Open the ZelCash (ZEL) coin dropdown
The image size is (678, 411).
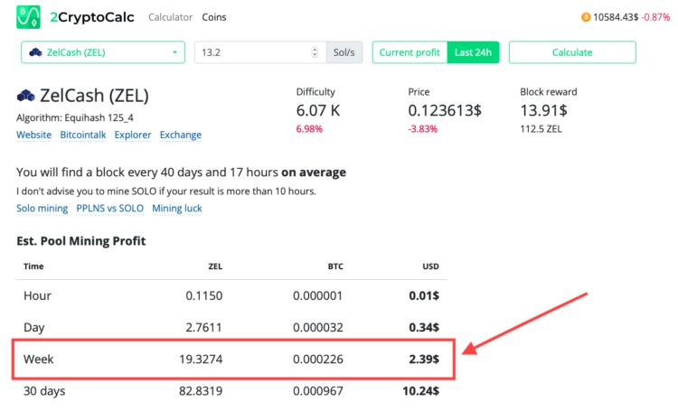pyautogui.click(x=103, y=52)
